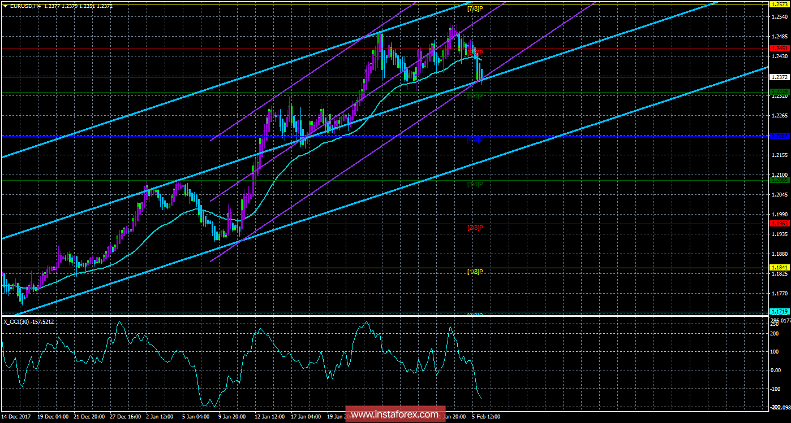The width and height of the screenshot is (791, 423).
Task: Select the 27 Dec 16:00 time label
Action: pyautogui.click(x=125, y=416)
